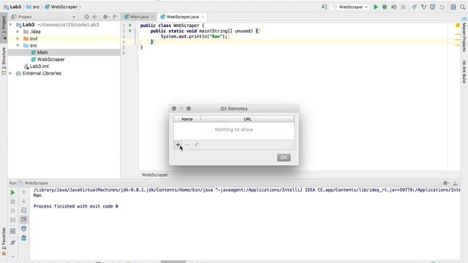Click the run gutter arrow on line 1
The height and width of the screenshot is (263, 468).
coord(130,26)
